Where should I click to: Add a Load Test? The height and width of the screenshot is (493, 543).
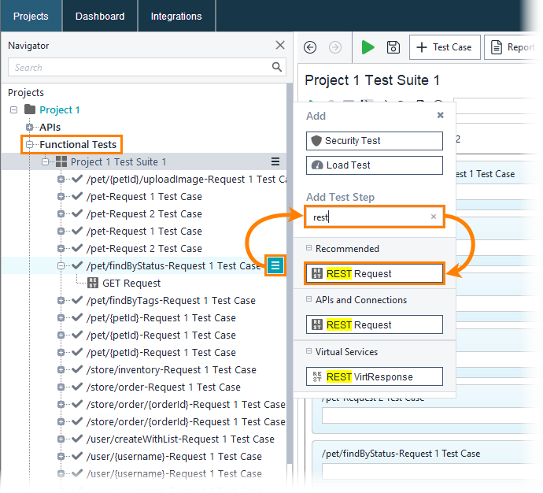375,165
